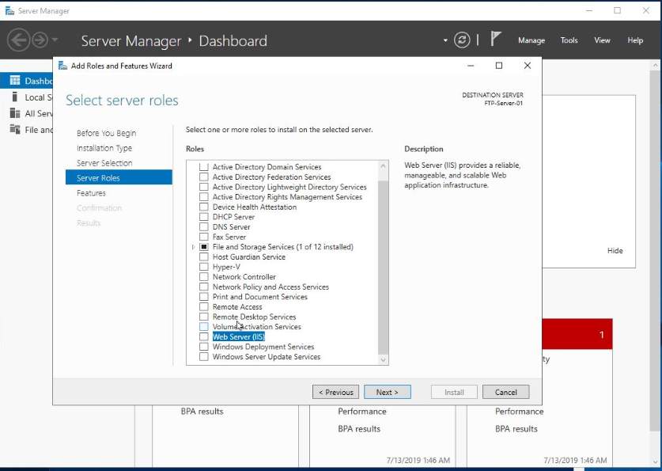Image resolution: width=662 pixels, height=471 pixels.
Task: Click the Server Manager back arrow icon
Action: [18, 40]
